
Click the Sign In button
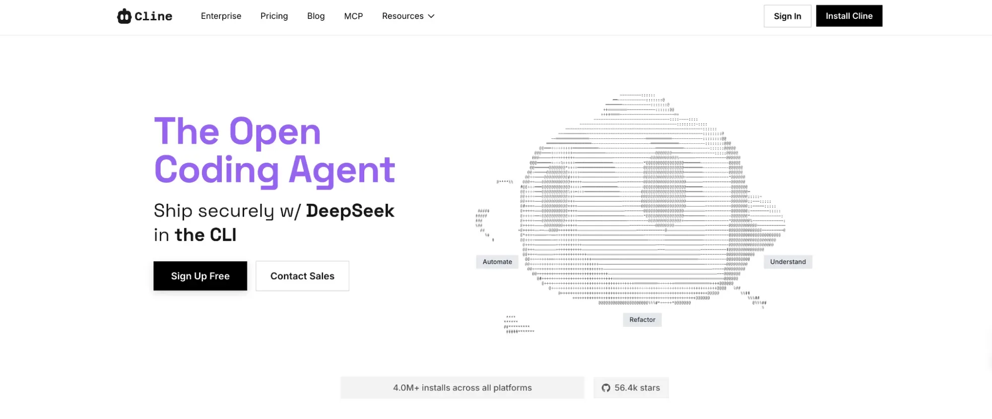(x=787, y=16)
